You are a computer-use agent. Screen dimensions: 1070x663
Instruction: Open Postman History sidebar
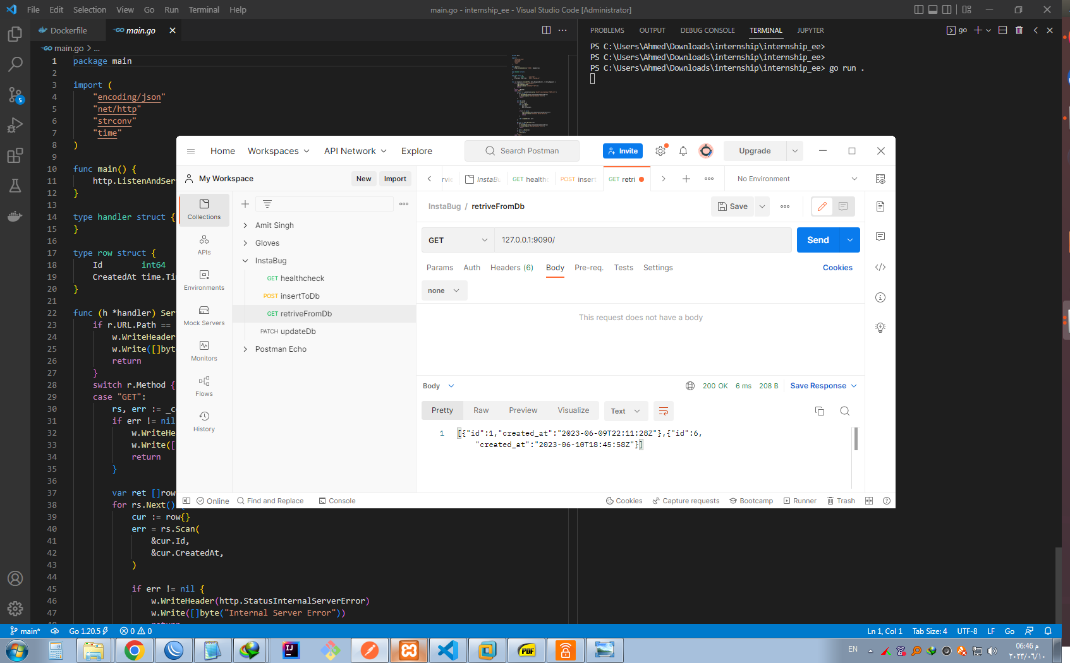point(204,421)
